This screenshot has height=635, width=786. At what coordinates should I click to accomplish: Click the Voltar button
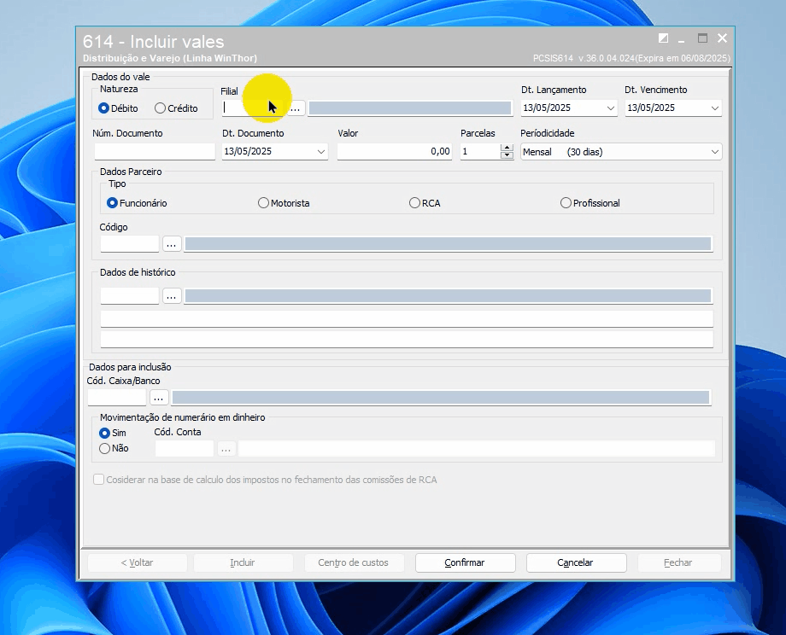(x=138, y=562)
